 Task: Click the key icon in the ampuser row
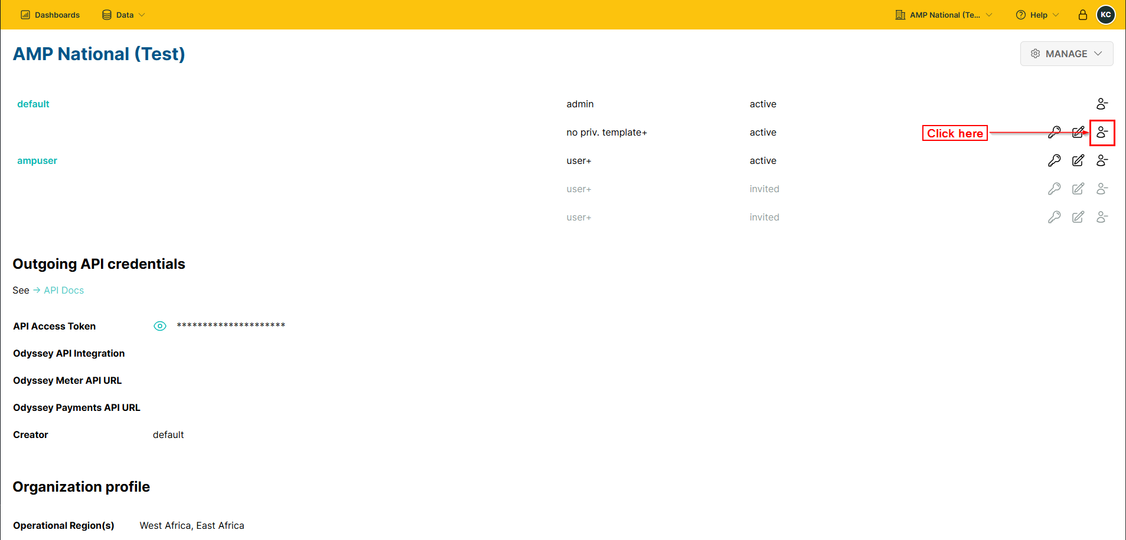[1054, 160]
